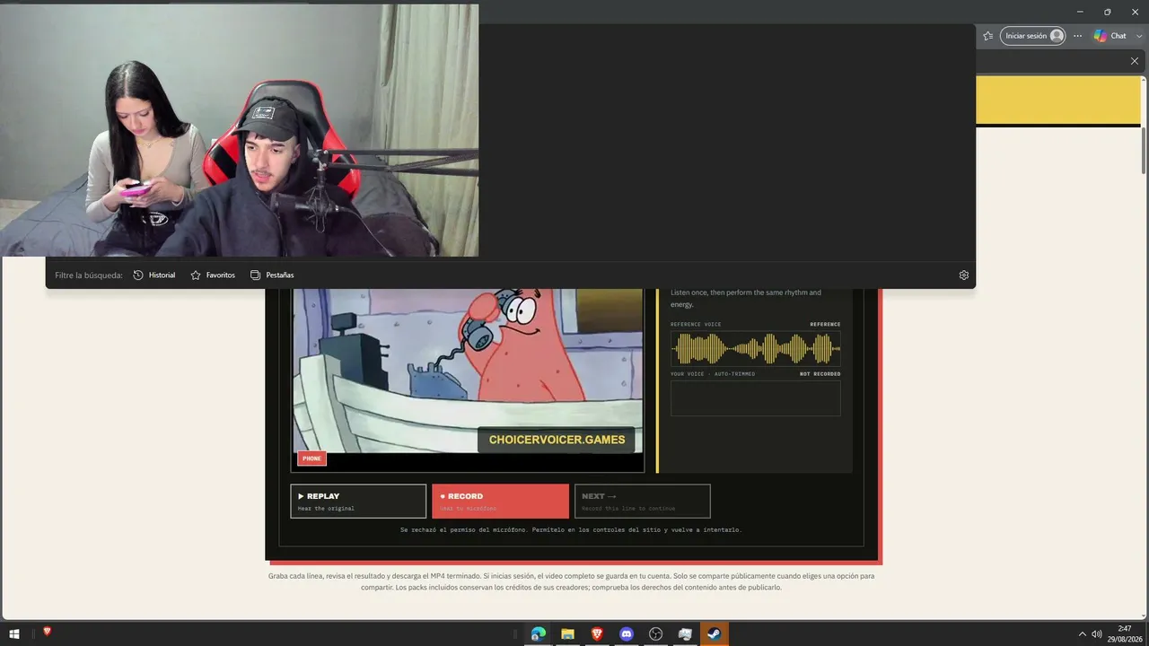Click the 'Filtre la búsqueda:' label
1149x646 pixels.
point(88,275)
